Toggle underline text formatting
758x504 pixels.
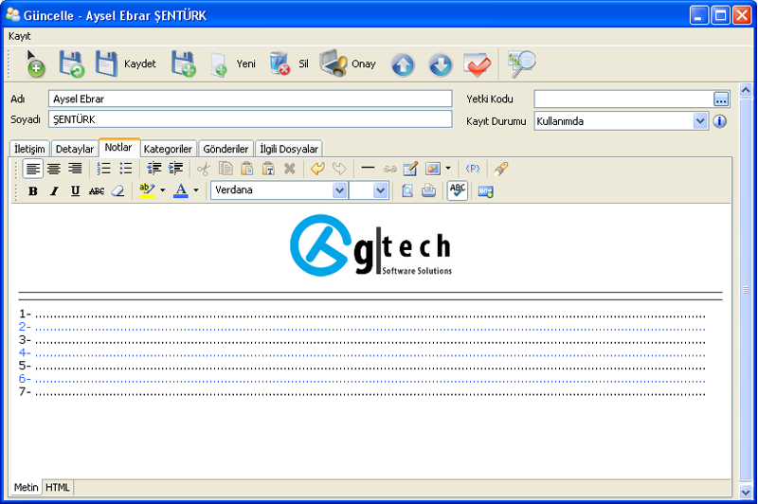pyautogui.click(x=75, y=190)
